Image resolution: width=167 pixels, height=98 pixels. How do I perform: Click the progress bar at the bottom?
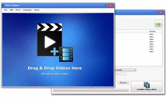pos(91,91)
